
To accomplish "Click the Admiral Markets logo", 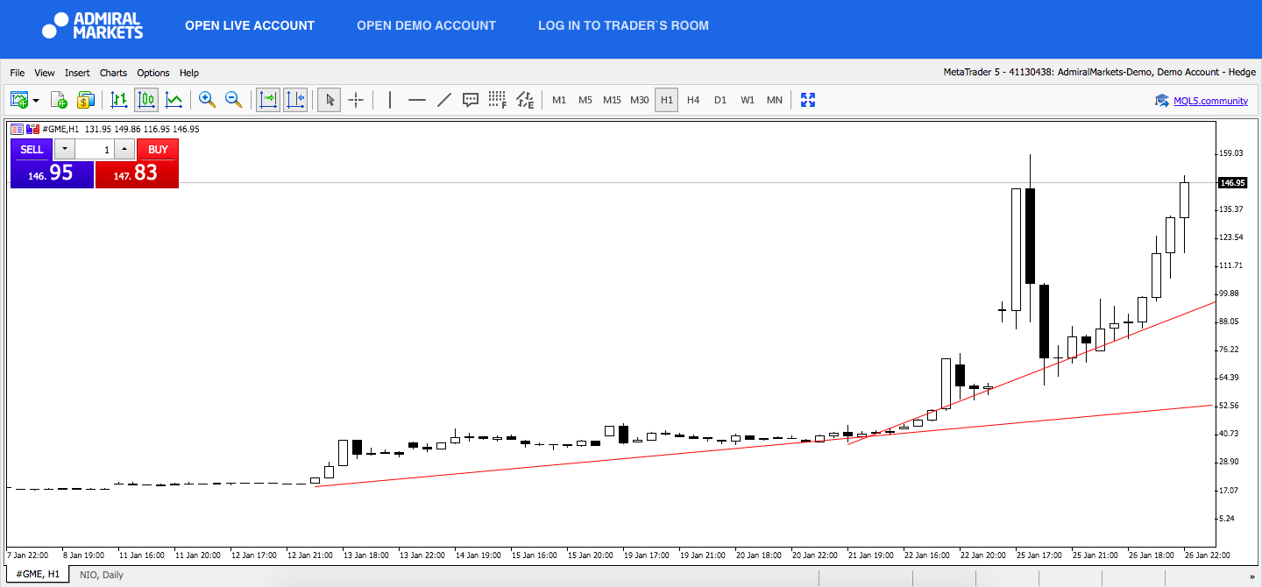I will (92, 25).
